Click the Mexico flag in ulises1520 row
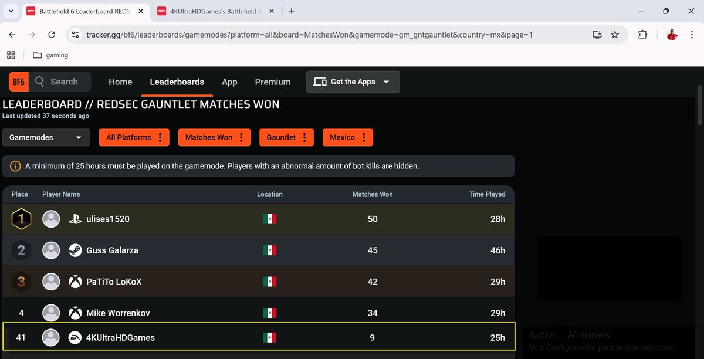Image resolution: width=704 pixels, height=359 pixels. 270,219
